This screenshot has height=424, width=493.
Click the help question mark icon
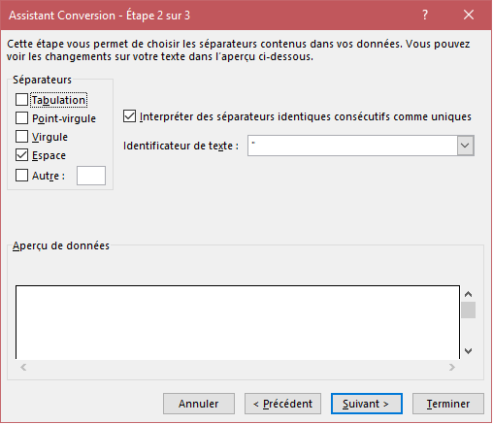pos(425,15)
